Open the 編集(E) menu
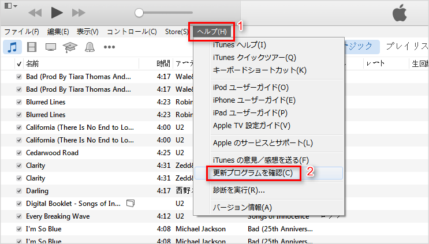 point(58,32)
